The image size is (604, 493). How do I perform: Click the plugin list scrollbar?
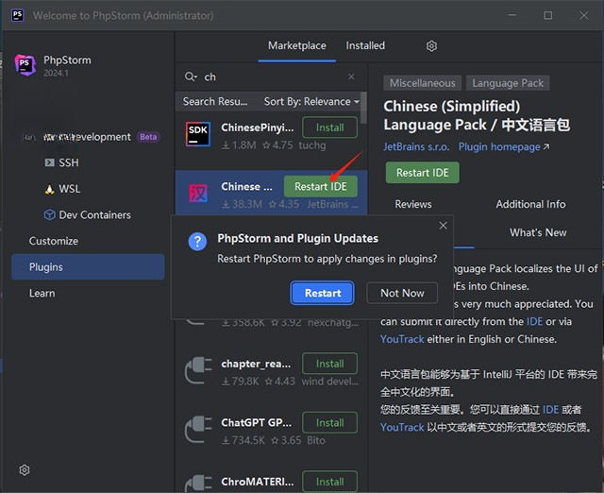click(363, 108)
